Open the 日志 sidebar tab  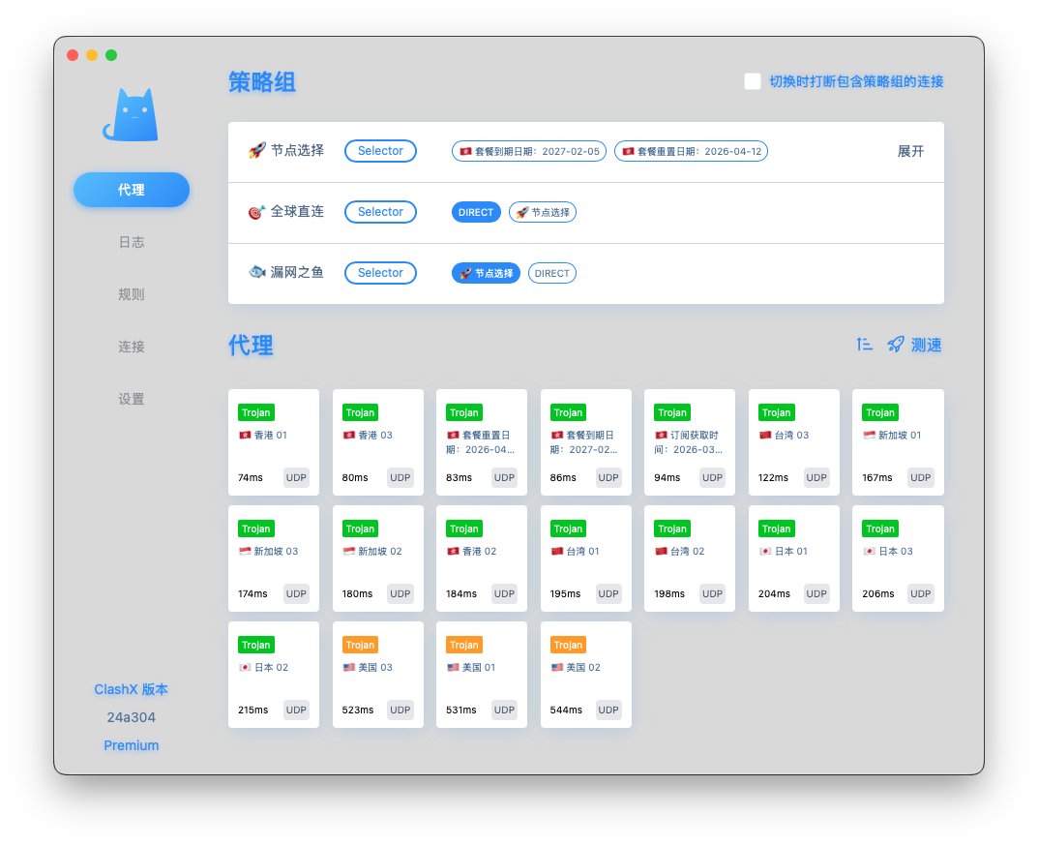coord(131,242)
